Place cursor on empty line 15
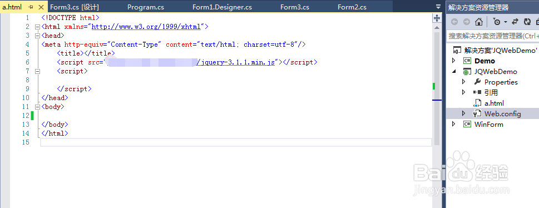This screenshot has height=208, width=539. (x=236, y=142)
